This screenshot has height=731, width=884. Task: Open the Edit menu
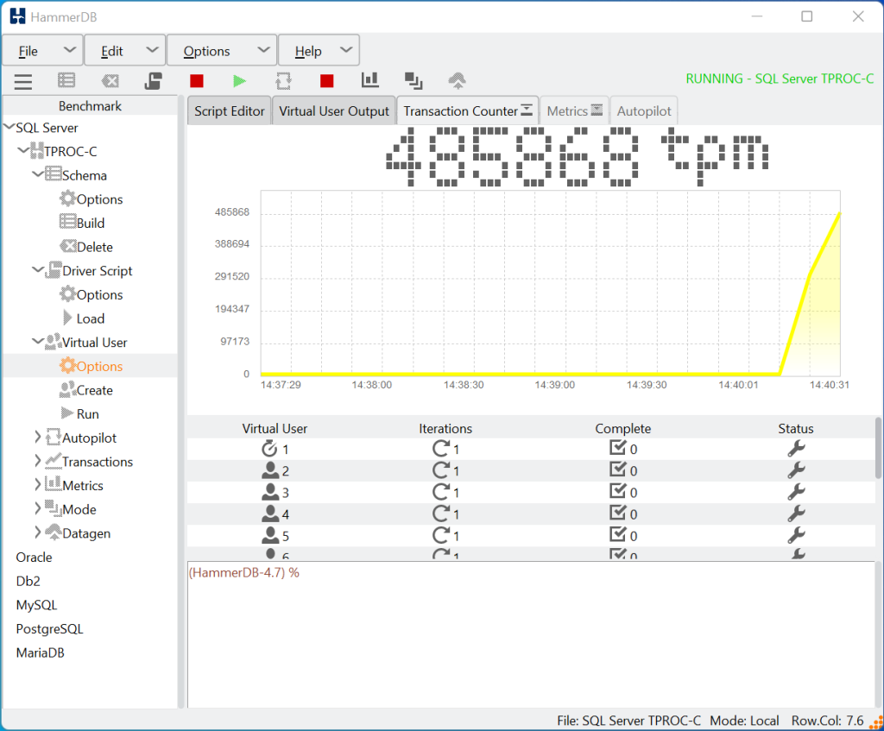tap(125, 51)
